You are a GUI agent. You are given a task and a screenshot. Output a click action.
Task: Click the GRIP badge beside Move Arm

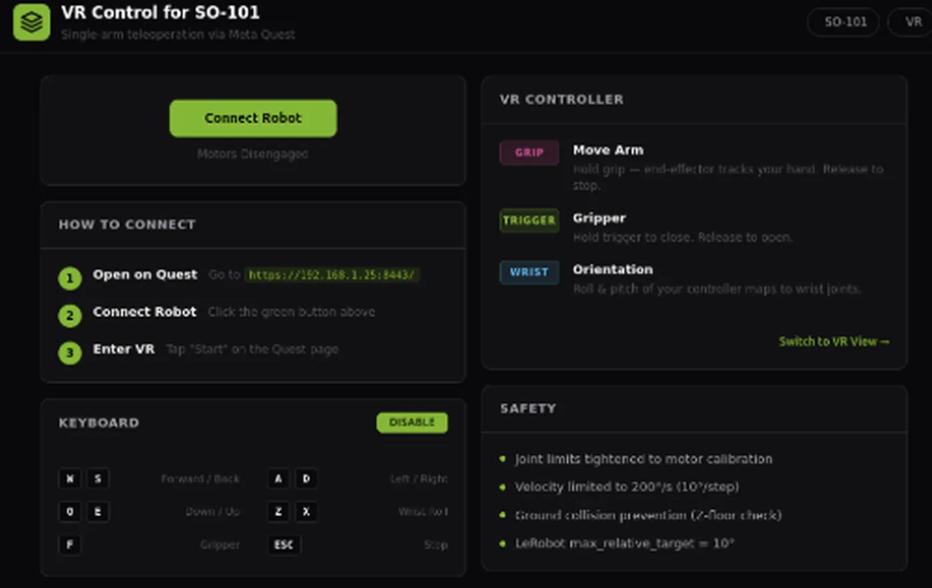click(x=529, y=152)
